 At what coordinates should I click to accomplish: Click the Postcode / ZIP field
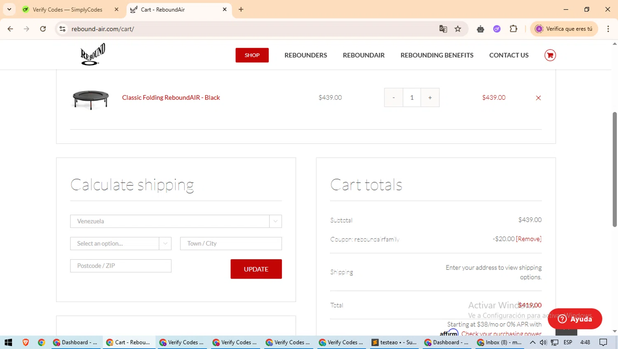(x=121, y=266)
